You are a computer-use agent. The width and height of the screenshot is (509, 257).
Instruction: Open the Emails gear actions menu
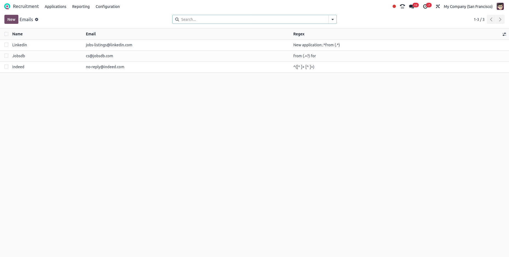coord(37,19)
